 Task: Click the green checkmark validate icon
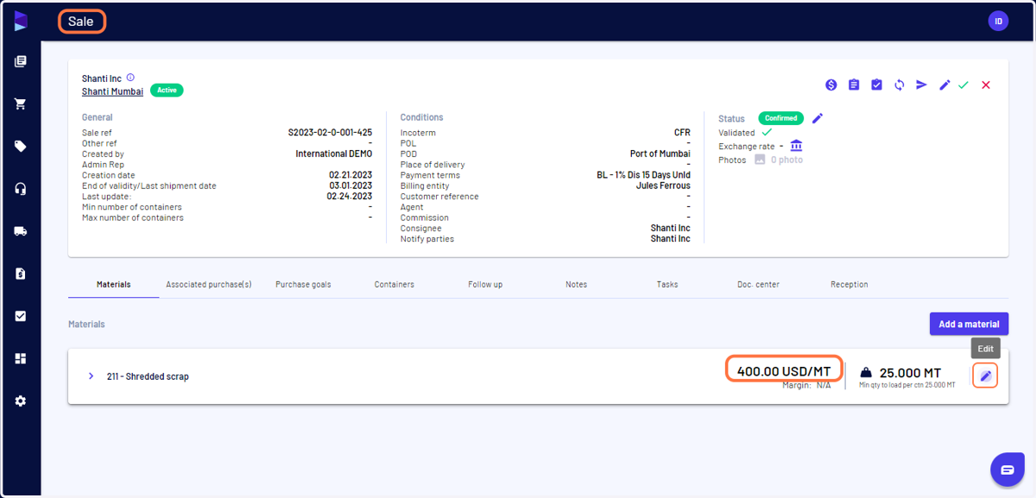963,85
